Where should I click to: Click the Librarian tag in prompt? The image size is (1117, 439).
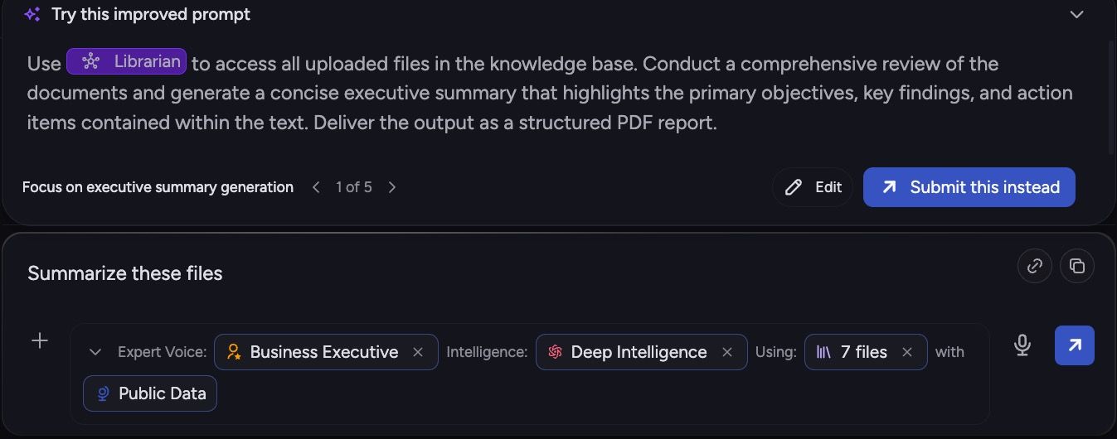127,61
